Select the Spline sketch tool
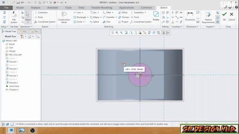Viewport: 239px width, 134px height. click(x=94, y=22)
